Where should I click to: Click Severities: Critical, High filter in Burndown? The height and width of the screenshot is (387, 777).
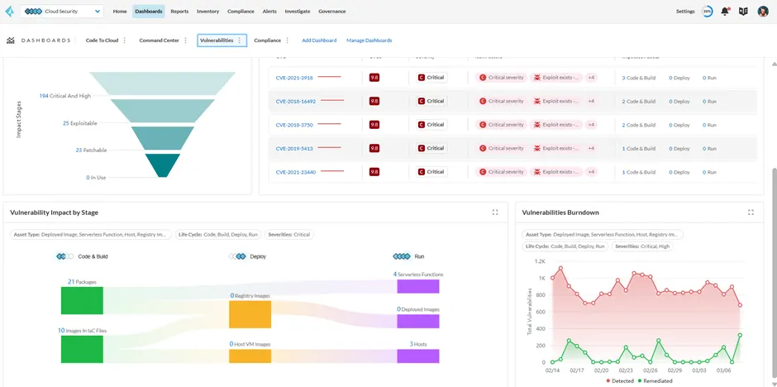pyautogui.click(x=642, y=246)
